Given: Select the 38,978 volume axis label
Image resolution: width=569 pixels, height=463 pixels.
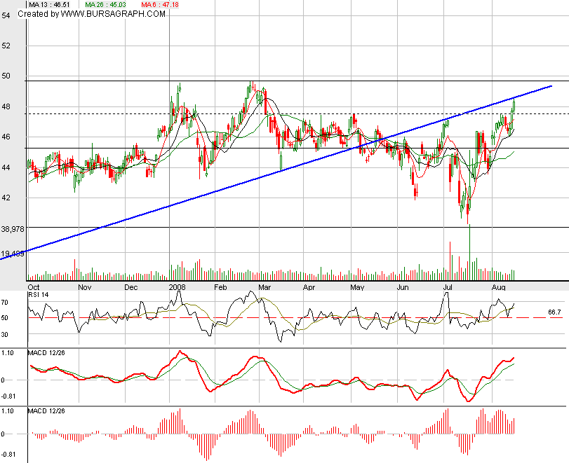Looking at the screenshot, I should click(13, 229).
